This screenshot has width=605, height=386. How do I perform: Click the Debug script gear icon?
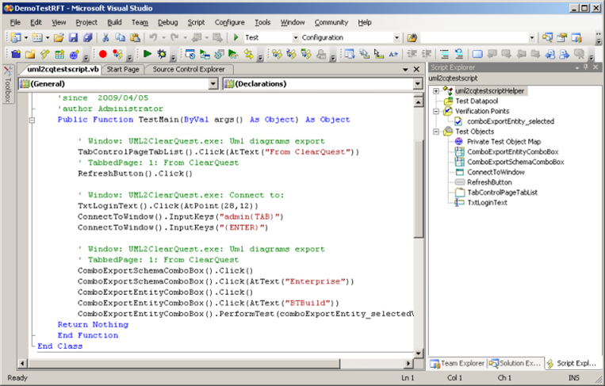point(162,54)
